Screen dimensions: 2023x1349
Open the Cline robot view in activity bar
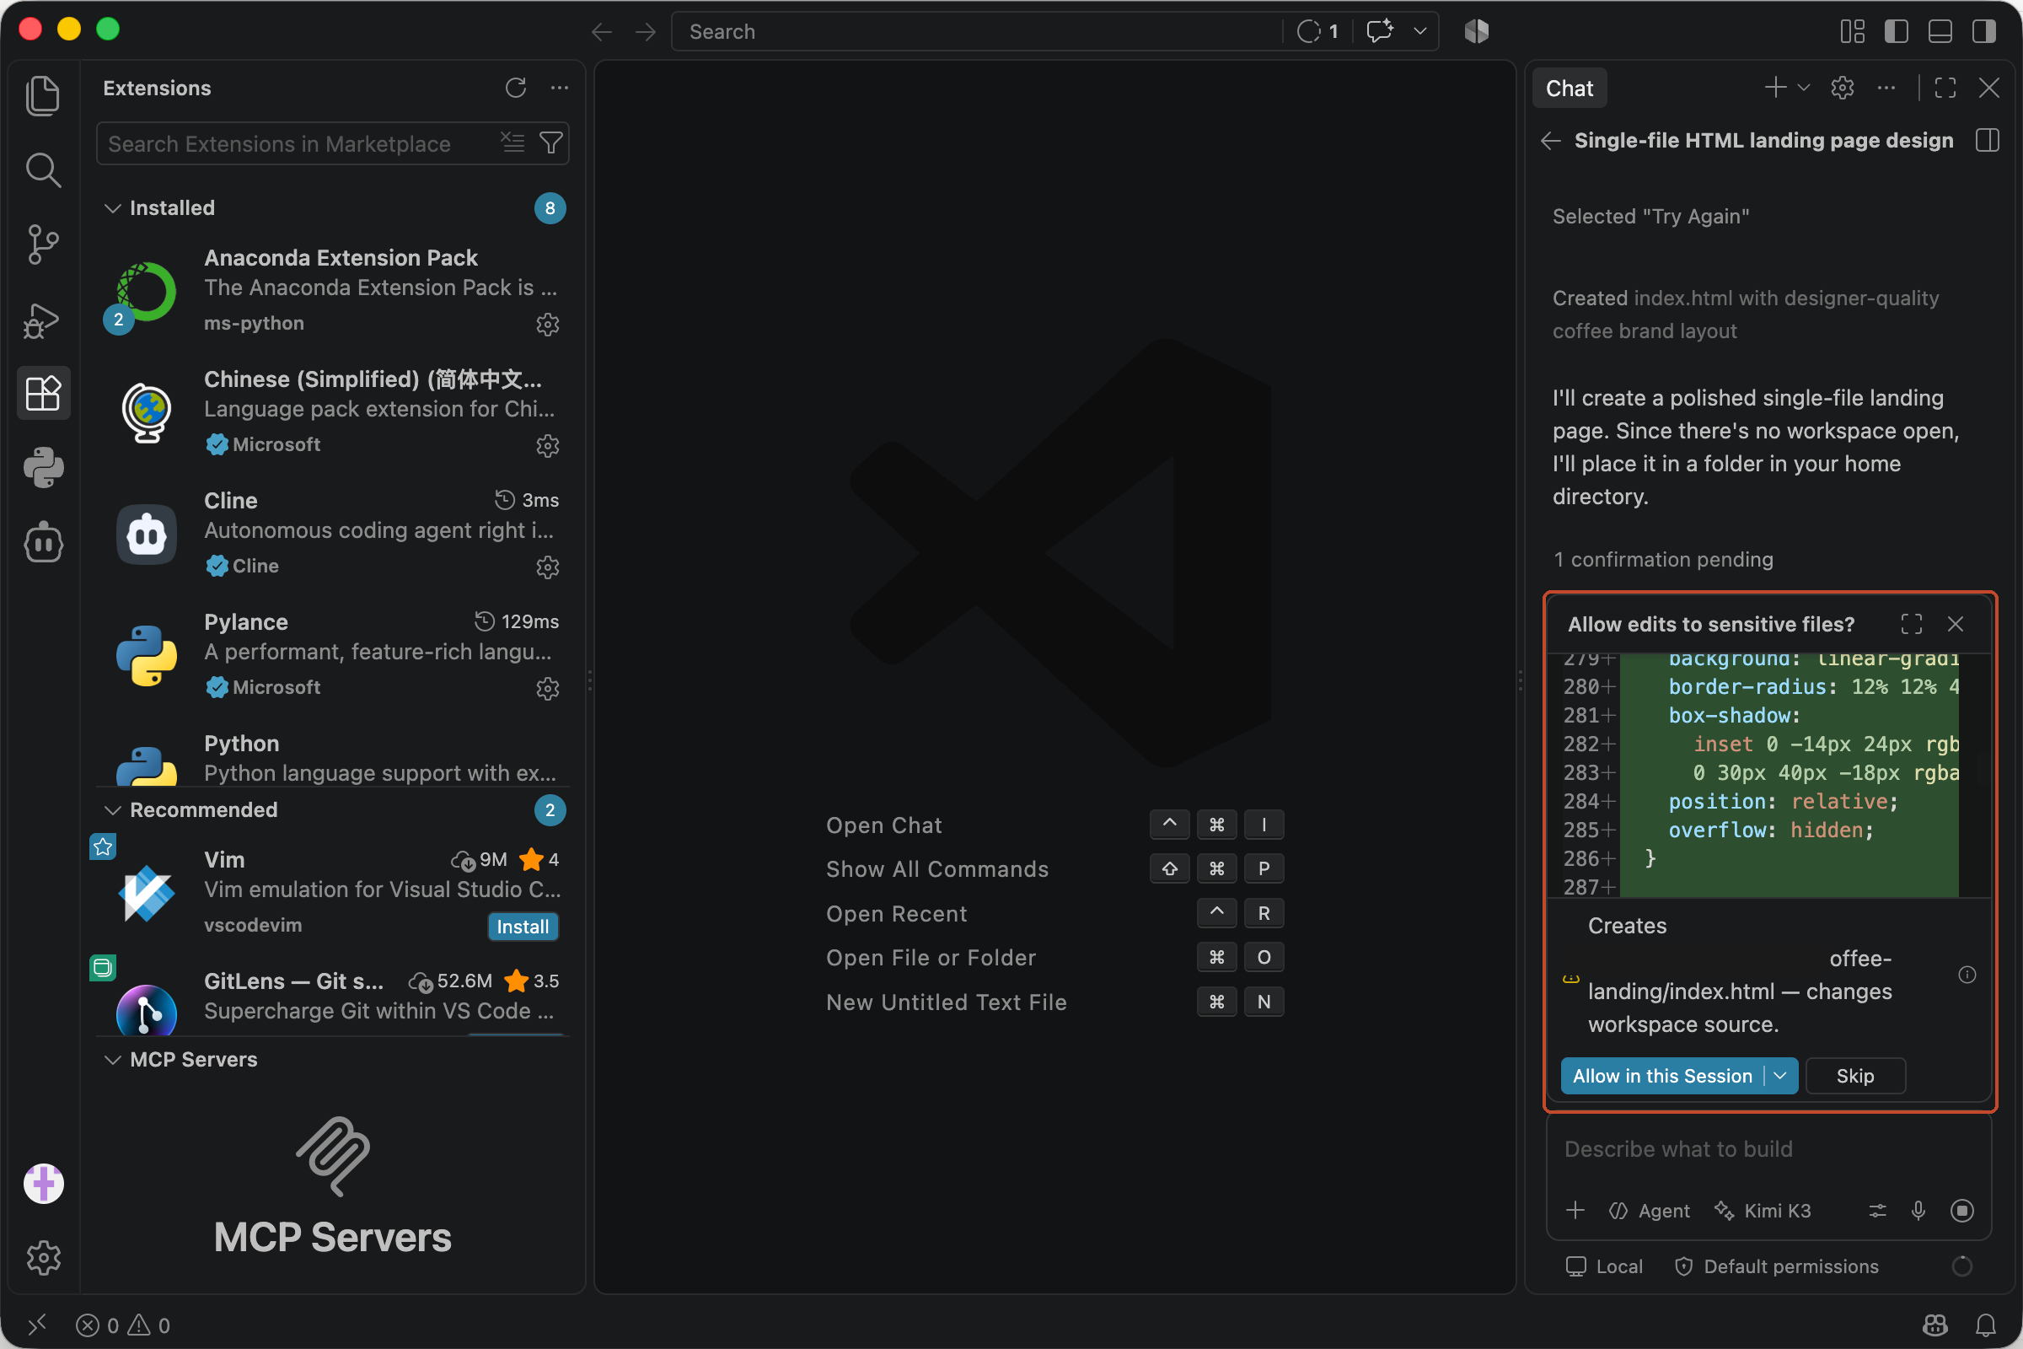coord(43,543)
